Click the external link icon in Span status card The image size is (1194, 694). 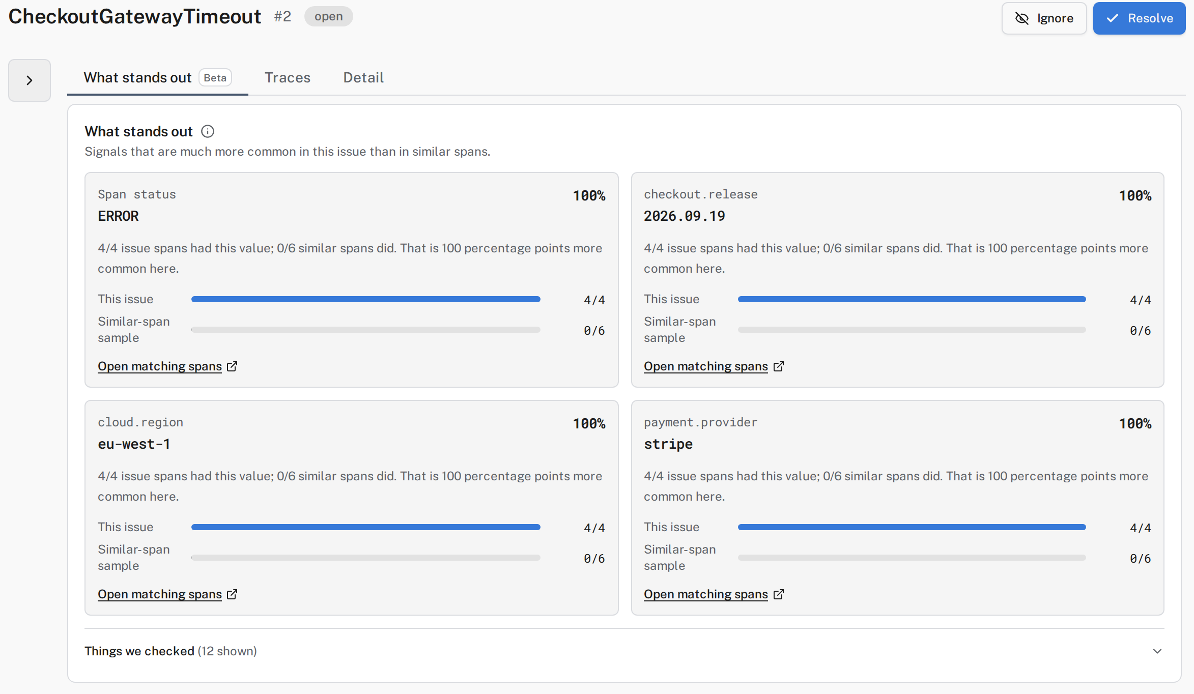232,366
